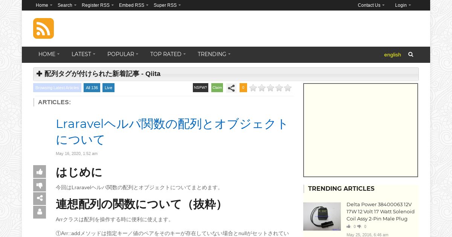Viewport: 452px width, 237px height.
Task: Open the Search dropdown in top bar
Action: [67, 5]
